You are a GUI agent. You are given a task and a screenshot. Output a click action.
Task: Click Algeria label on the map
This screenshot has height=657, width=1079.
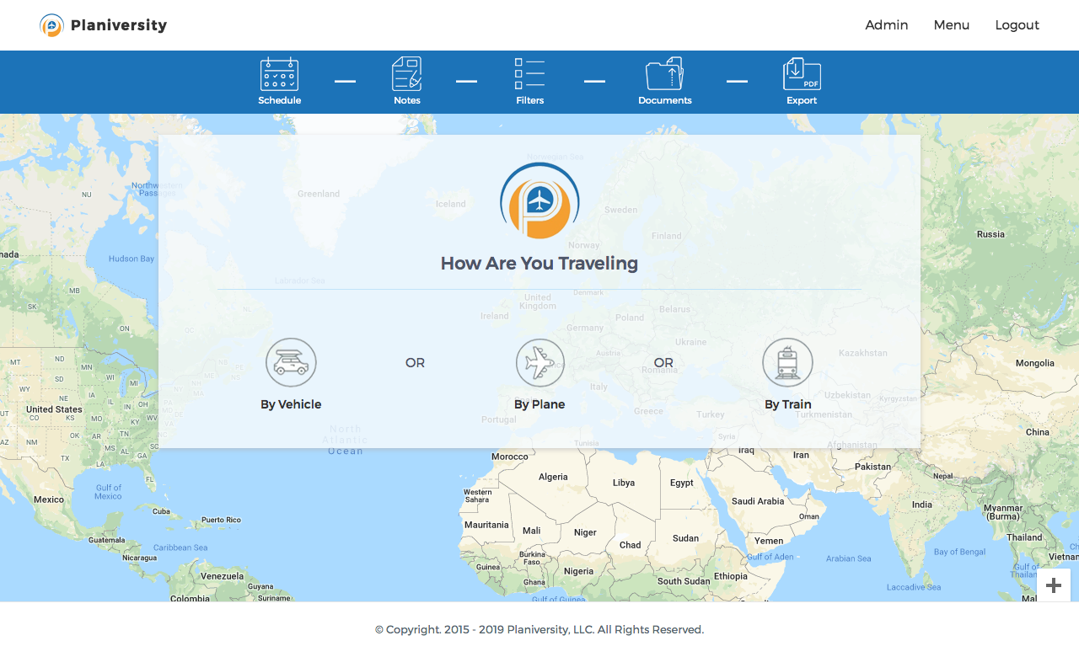click(x=553, y=477)
